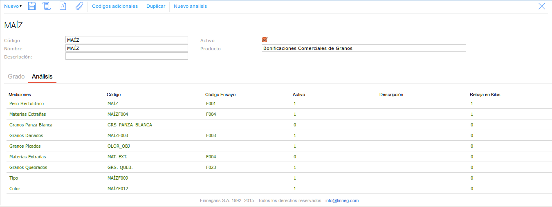Focus the Descripción text field
The height and width of the screenshot is (207, 552).
[x=127, y=56]
